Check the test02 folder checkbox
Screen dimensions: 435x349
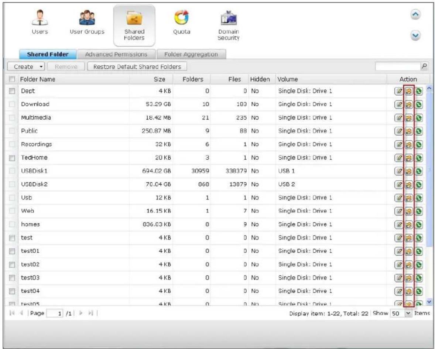coord(12,265)
